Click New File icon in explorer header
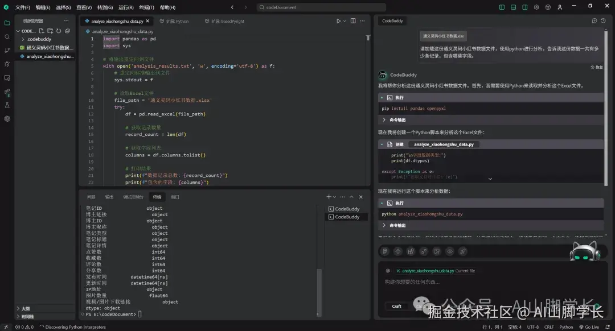 pos(42,31)
